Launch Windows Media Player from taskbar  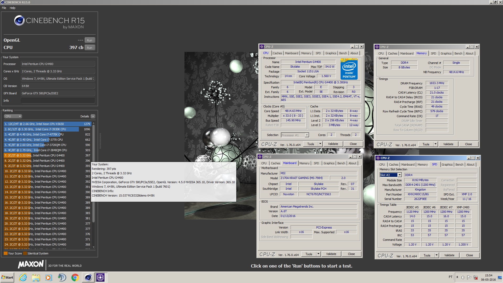(49, 277)
